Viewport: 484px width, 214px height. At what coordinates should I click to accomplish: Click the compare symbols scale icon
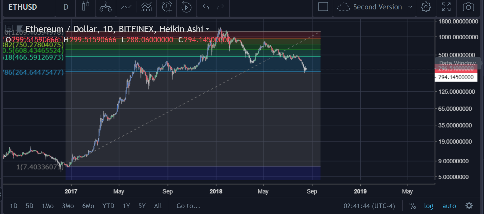pos(105,7)
